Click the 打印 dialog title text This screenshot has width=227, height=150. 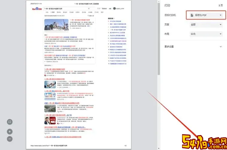[167, 5]
